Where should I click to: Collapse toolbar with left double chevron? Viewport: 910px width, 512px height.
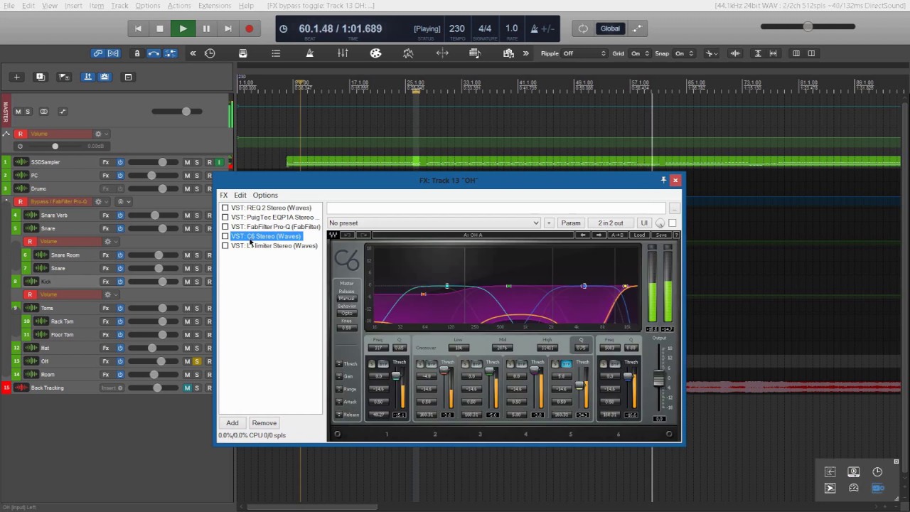193,53
